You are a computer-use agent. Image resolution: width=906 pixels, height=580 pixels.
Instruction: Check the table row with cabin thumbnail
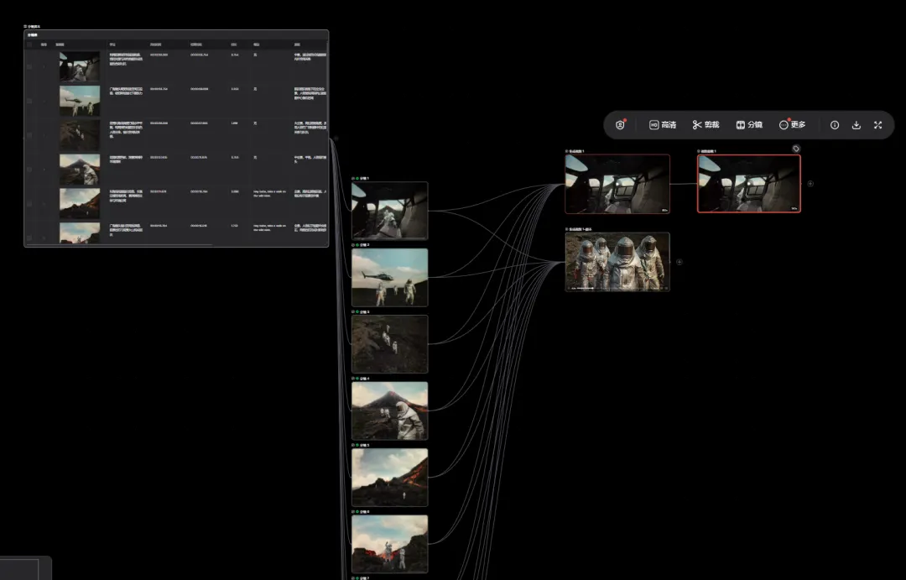pyautogui.click(x=29, y=66)
